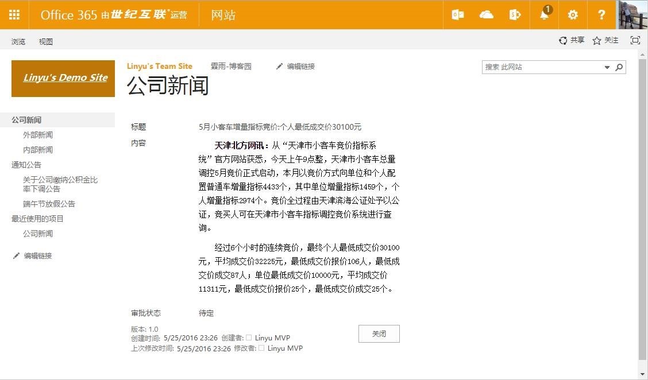Click modifier Linyu MVP name link
The height and width of the screenshot is (380, 648).
(x=285, y=348)
